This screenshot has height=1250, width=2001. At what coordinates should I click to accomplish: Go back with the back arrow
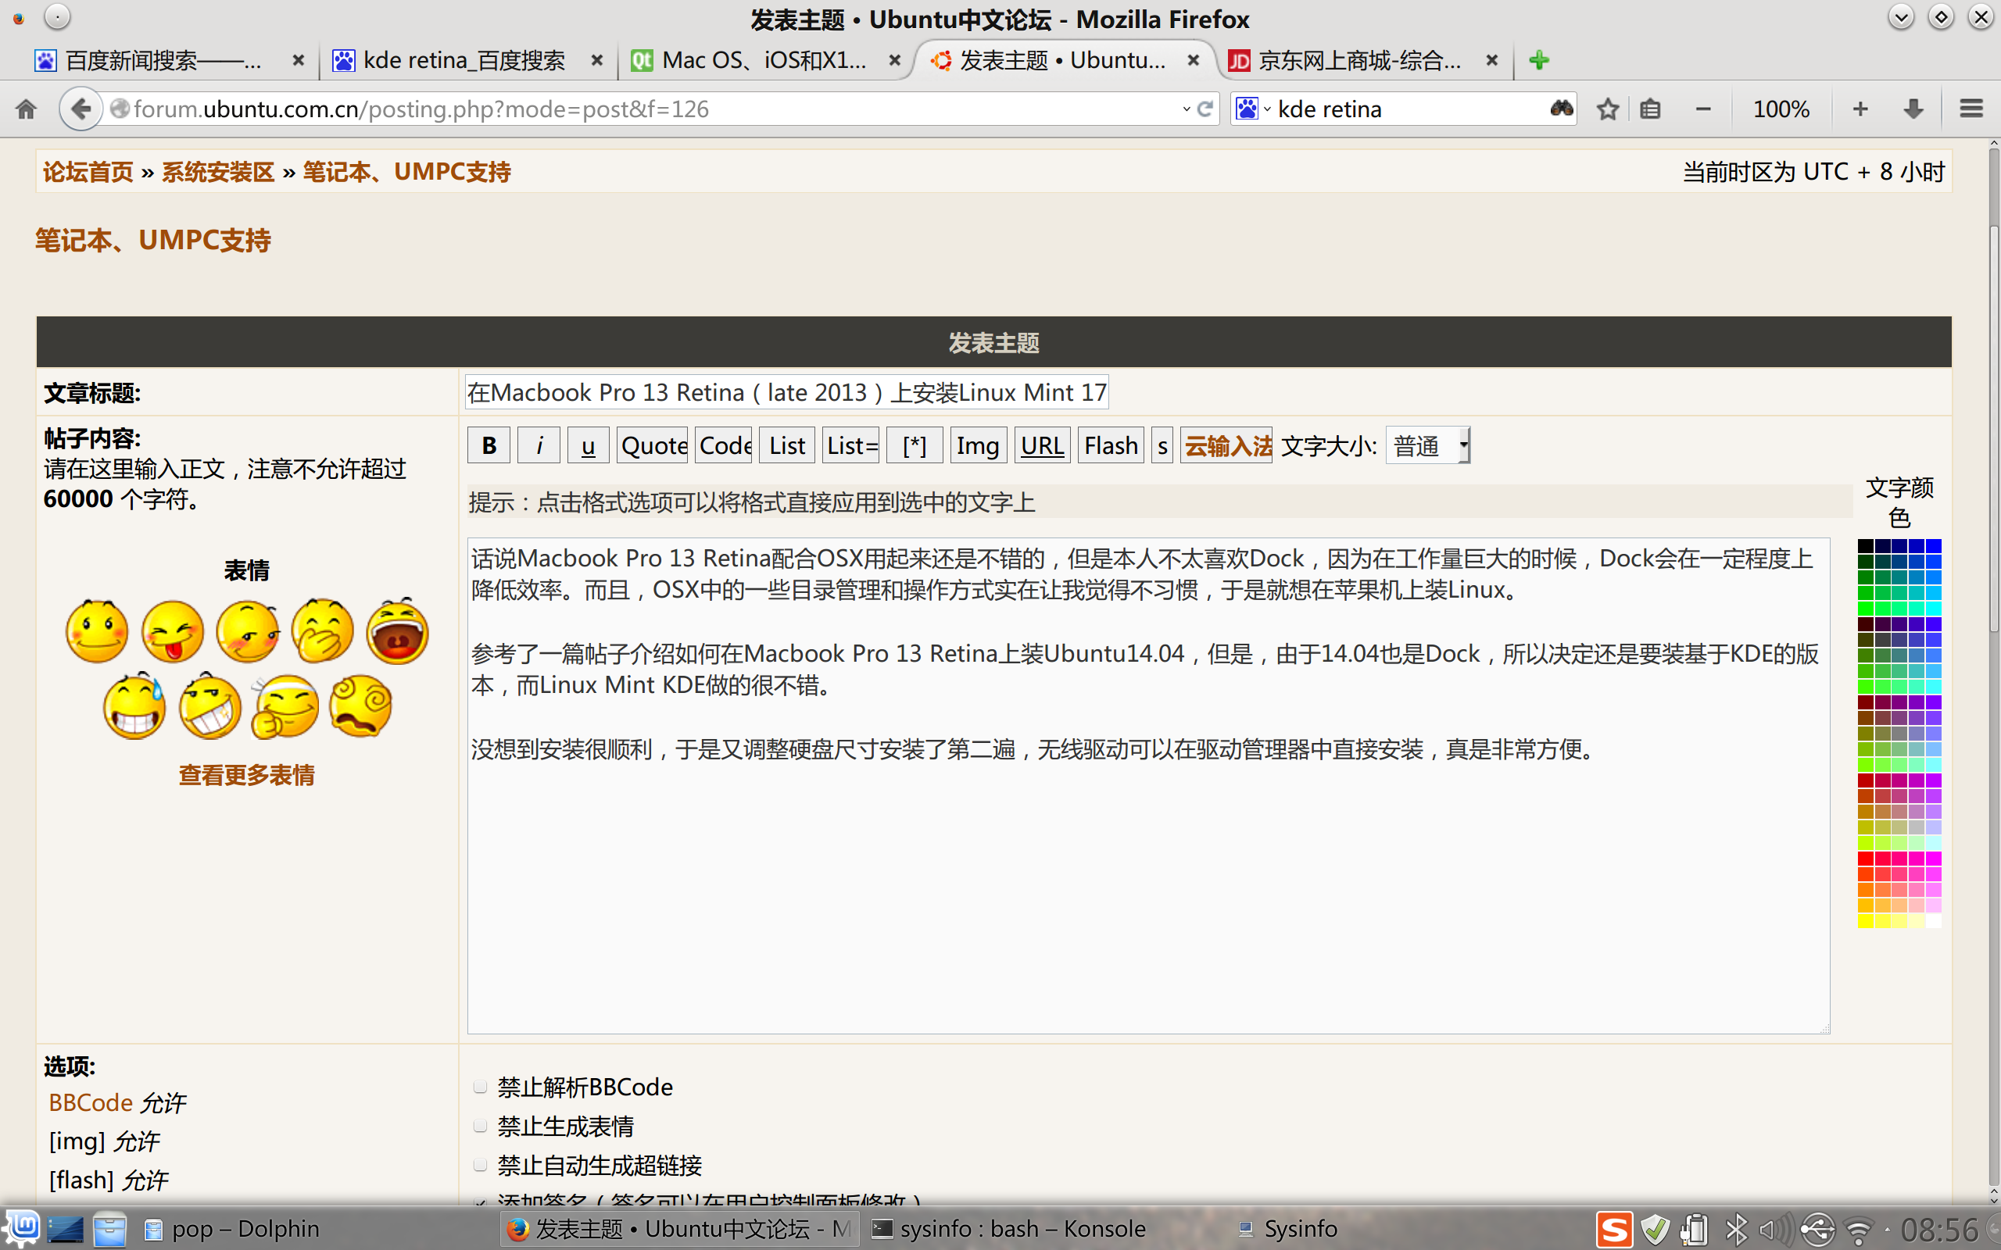coord(81,109)
